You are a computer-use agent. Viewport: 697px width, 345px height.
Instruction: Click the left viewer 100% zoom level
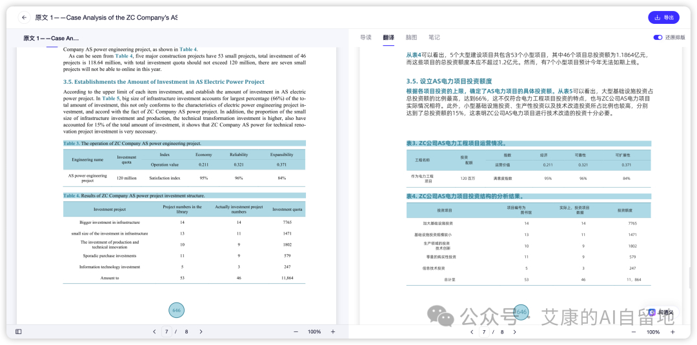pos(314,331)
